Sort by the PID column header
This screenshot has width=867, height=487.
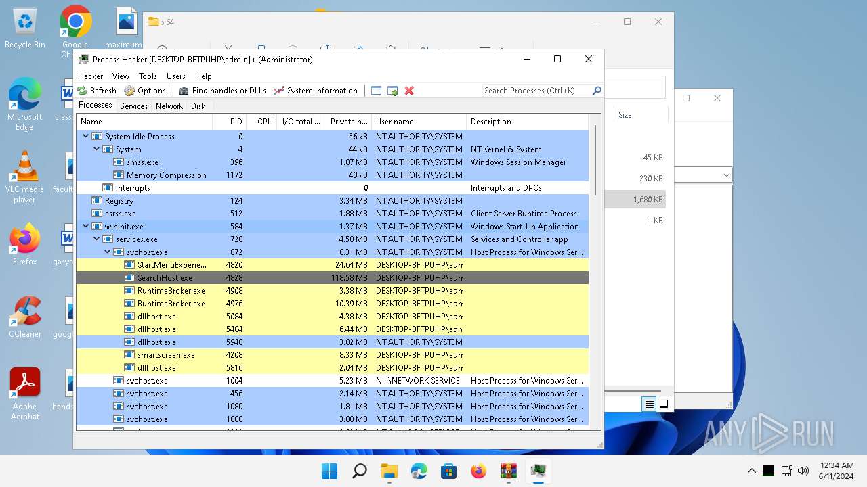tap(229, 122)
